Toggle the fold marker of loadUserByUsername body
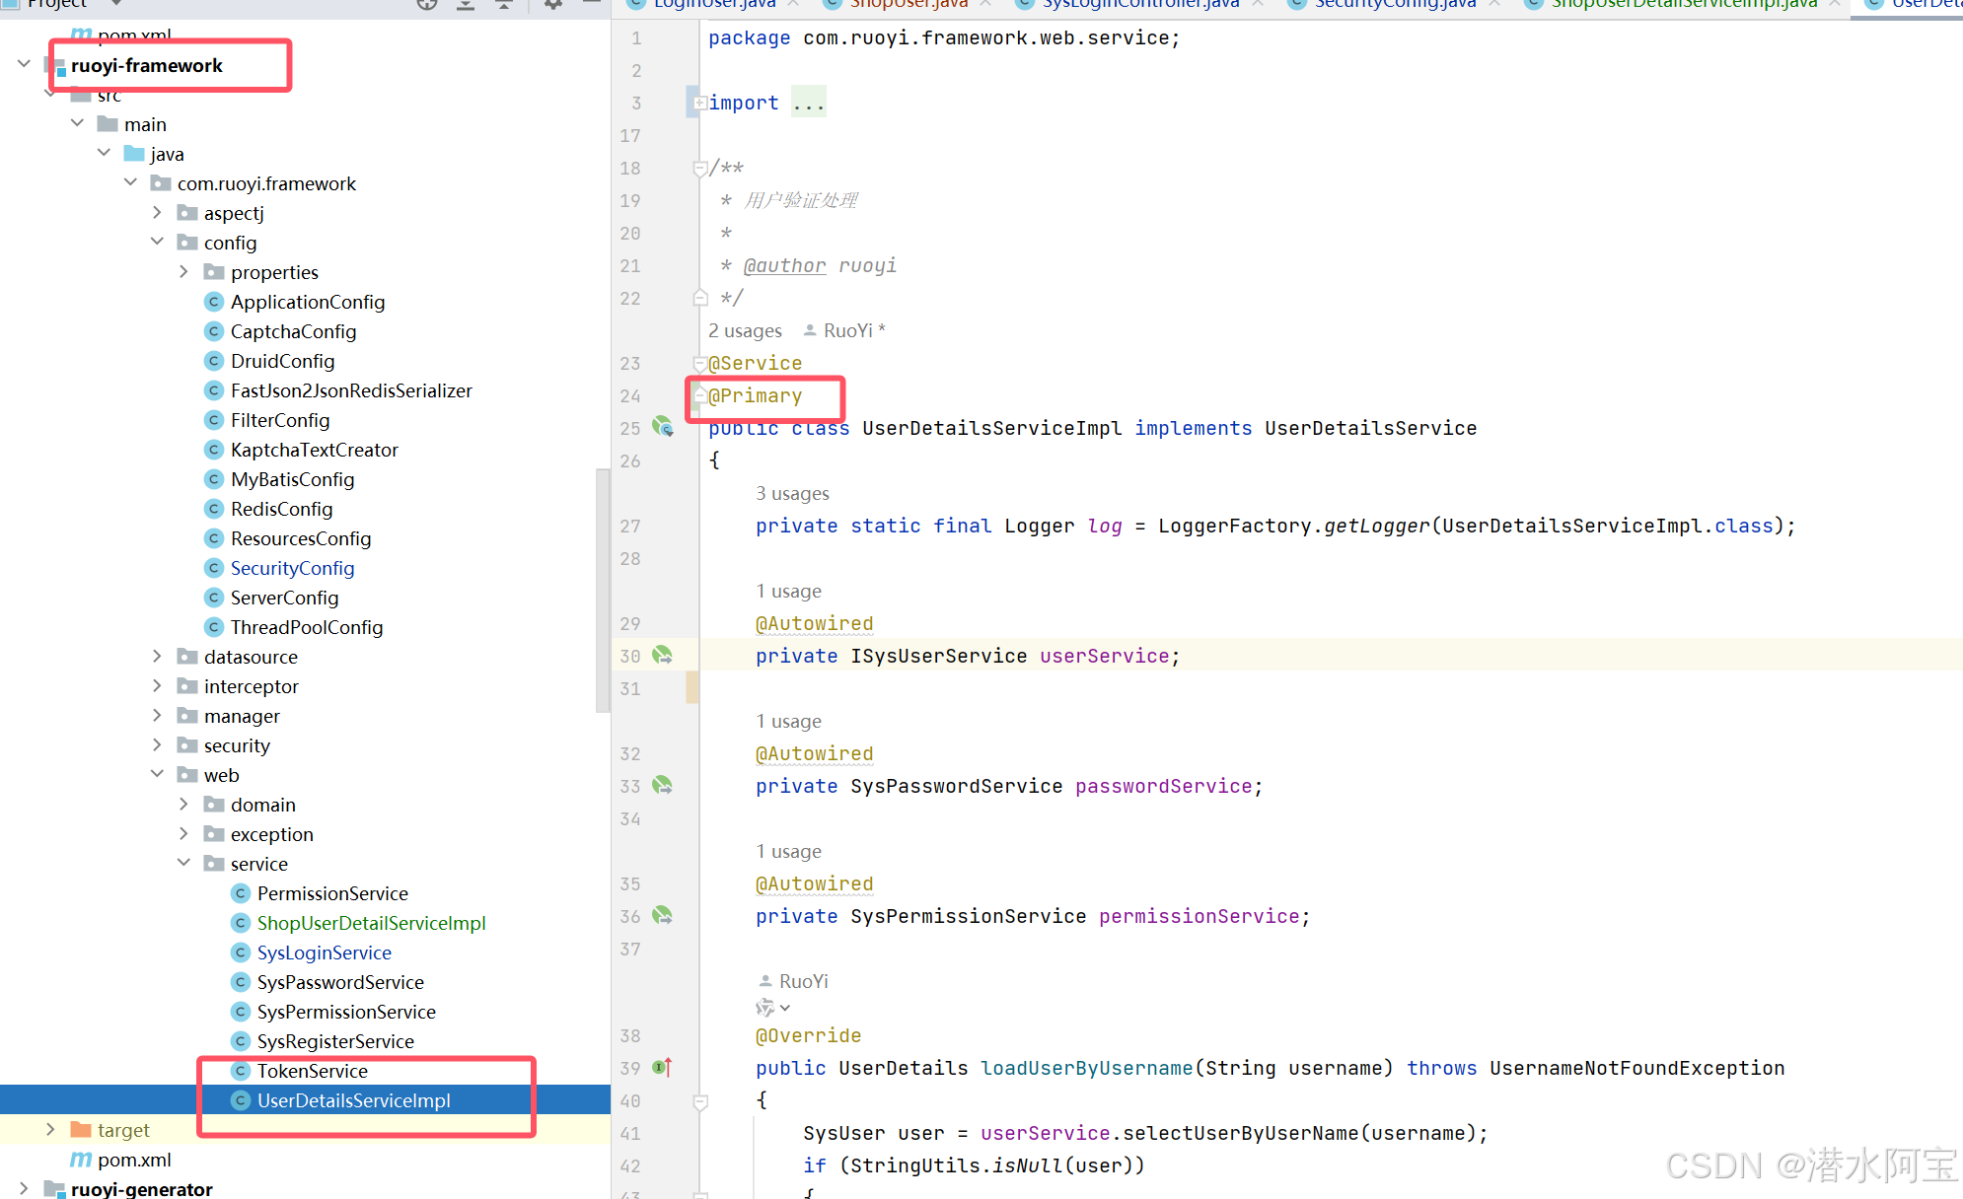 tap(700, 1101)
